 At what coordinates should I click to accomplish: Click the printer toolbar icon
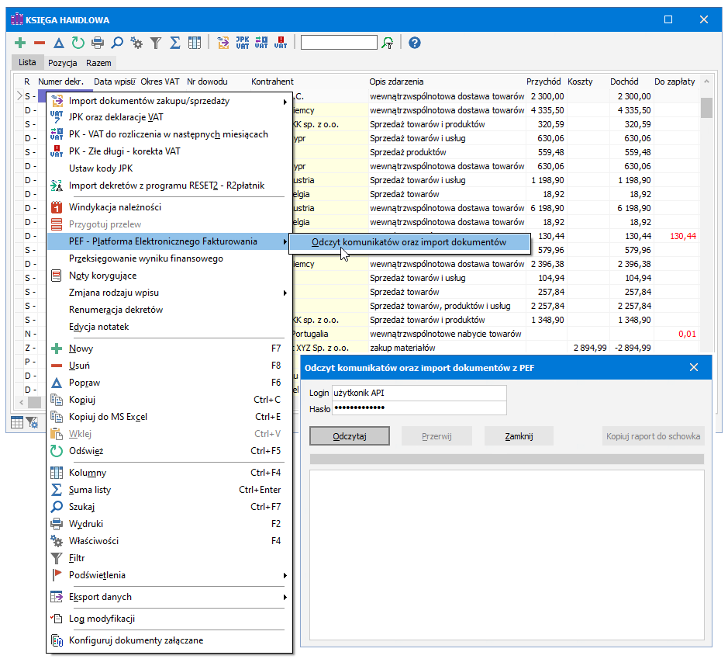pyautogui.click(x=98, y=43)
